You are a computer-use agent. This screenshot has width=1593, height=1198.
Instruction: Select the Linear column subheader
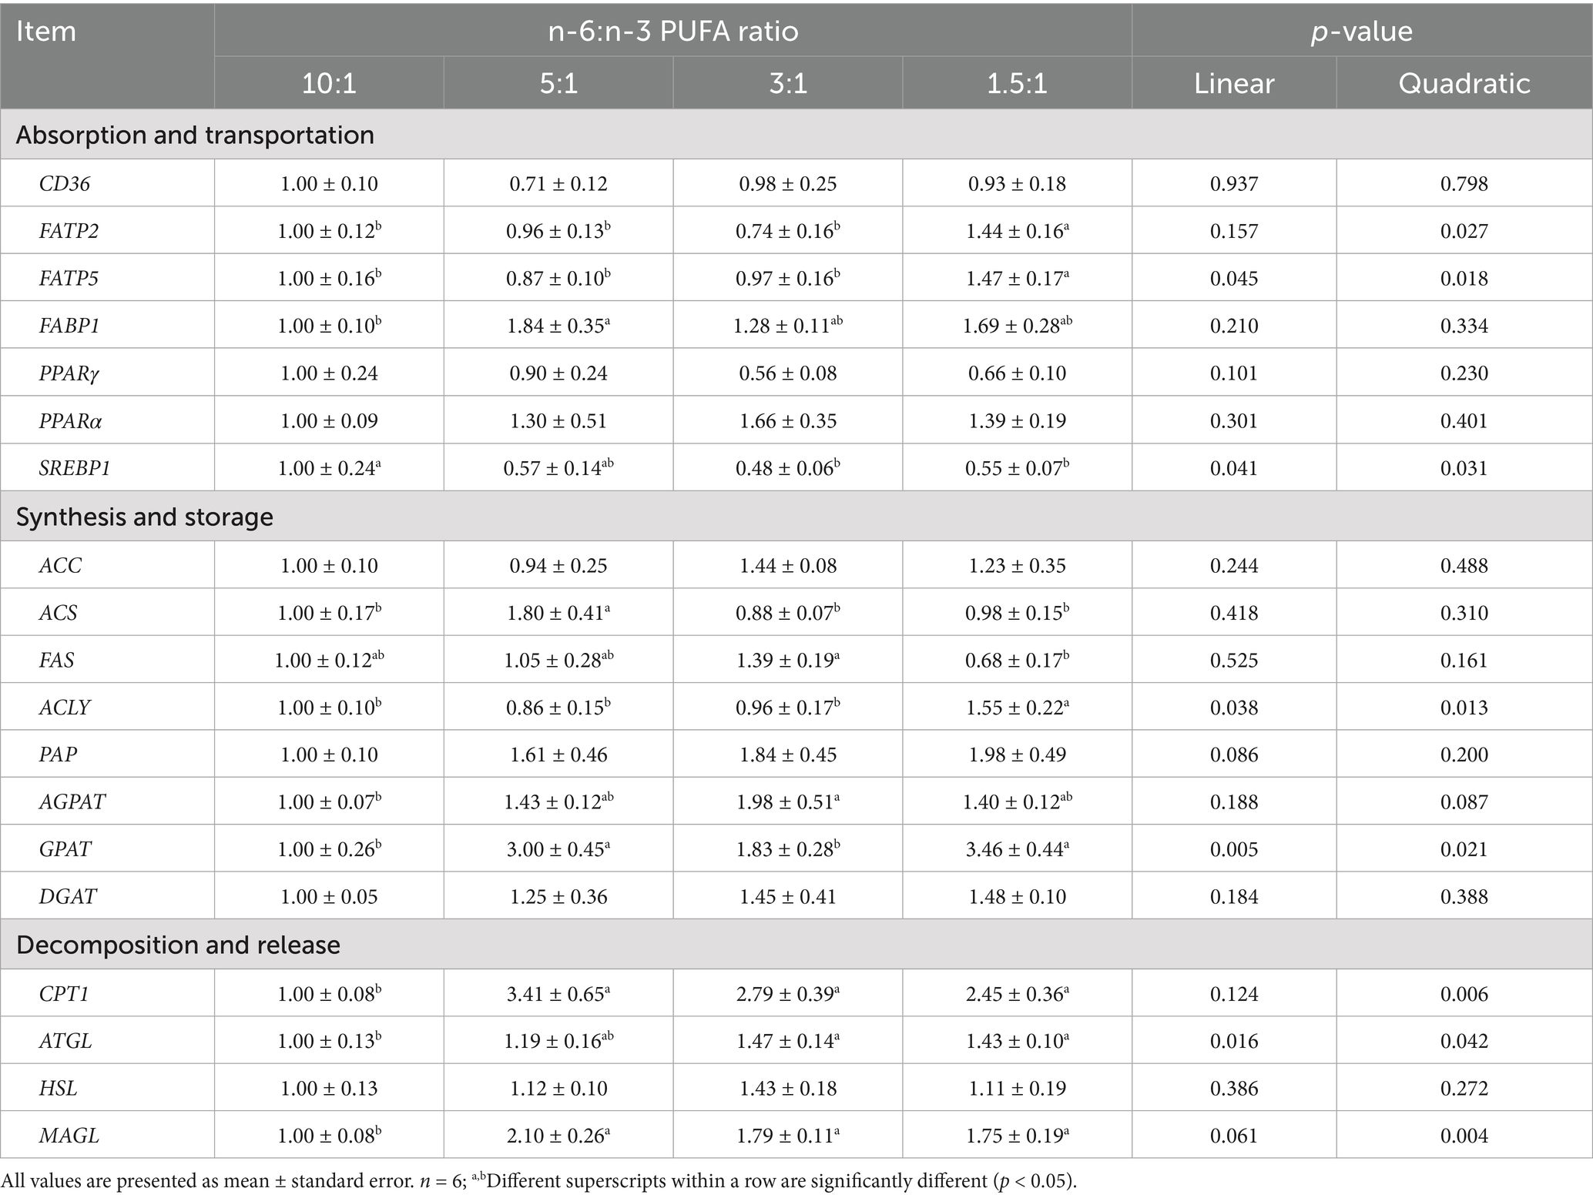[x=1234, y=83]
